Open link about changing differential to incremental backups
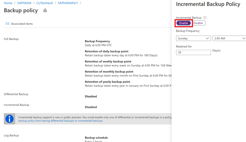 click(60, 121)
